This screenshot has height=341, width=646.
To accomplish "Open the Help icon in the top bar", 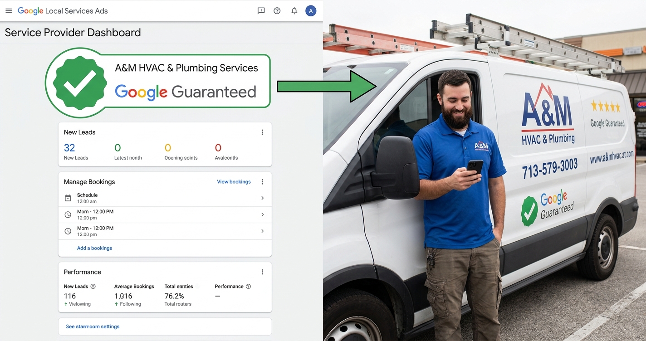I will (277, 11).
